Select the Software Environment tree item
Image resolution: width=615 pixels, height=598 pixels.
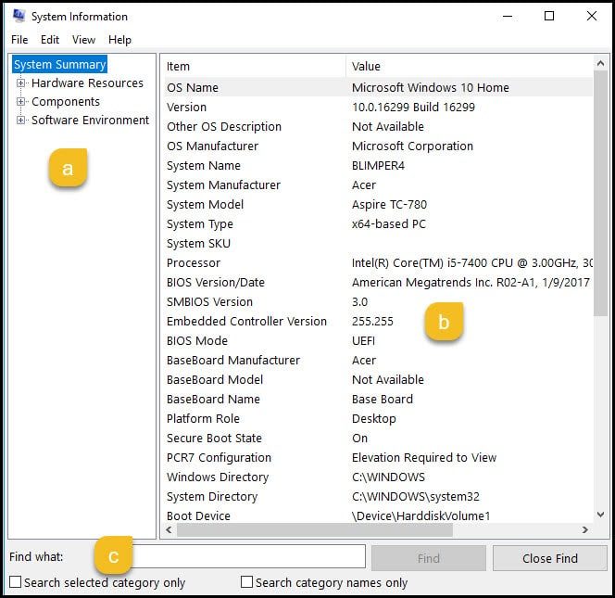(x=90, y=120)
